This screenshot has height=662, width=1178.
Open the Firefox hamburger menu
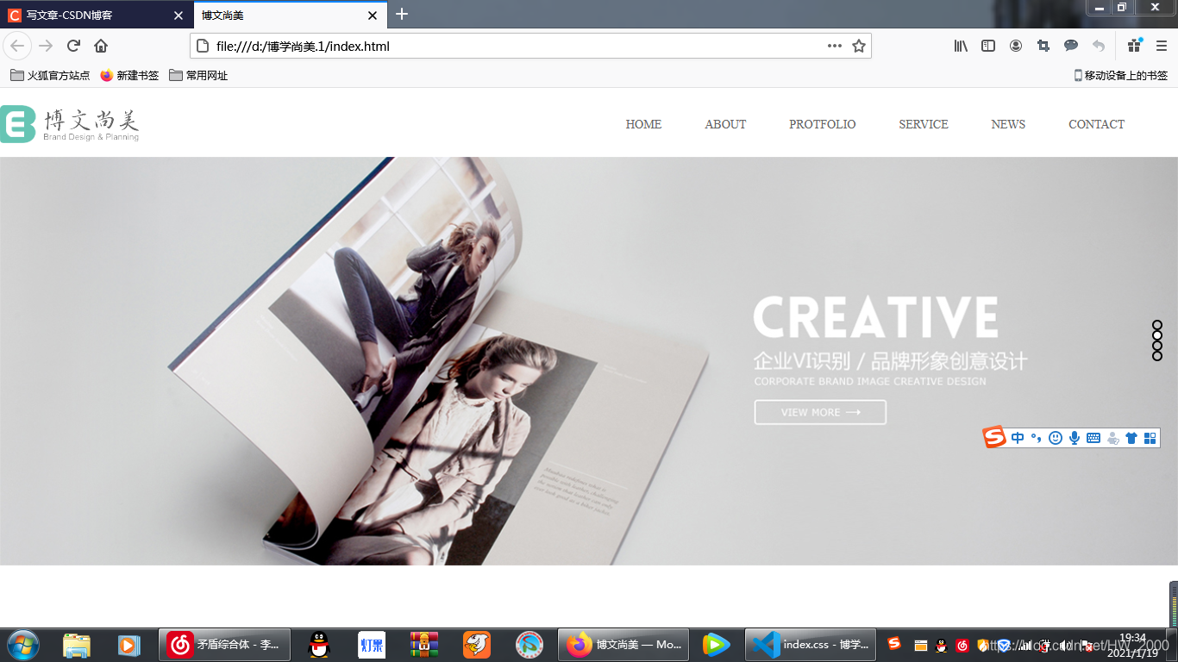1162,46
